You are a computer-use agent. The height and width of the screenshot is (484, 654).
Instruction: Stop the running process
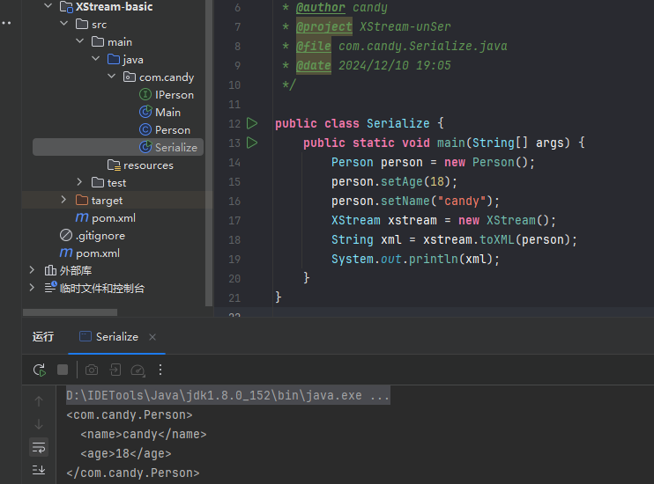coord(63,370)
